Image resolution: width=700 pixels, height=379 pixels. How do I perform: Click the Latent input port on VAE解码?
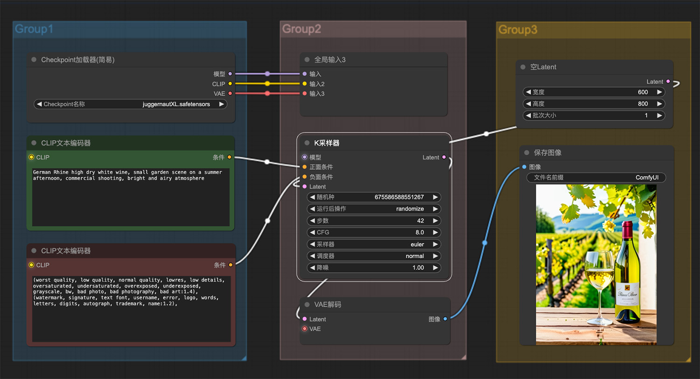click(305, 319)
